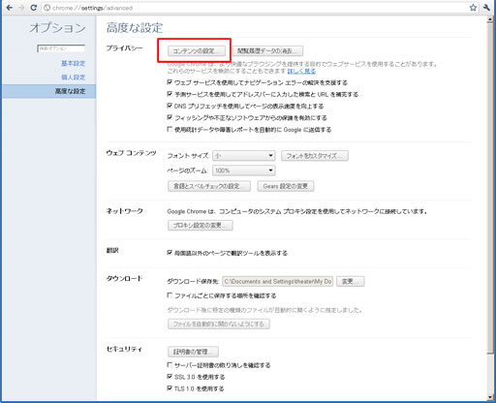496x403 pixels.
Task: Click the scrollbar down arrow
Action: pos(490,397)
